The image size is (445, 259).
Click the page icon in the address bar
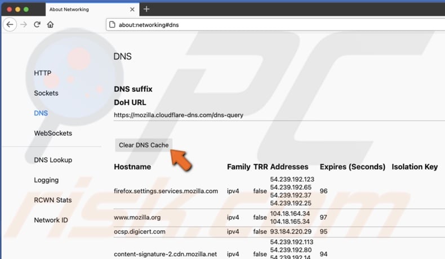click(x=112, y=25)
